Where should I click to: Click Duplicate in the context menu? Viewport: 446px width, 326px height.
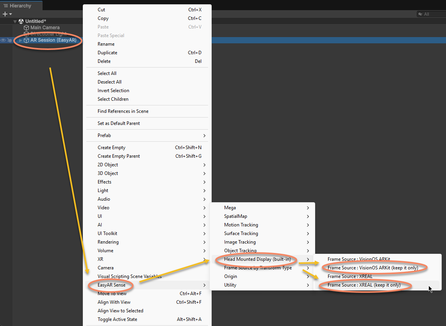[x=107, y=53]
